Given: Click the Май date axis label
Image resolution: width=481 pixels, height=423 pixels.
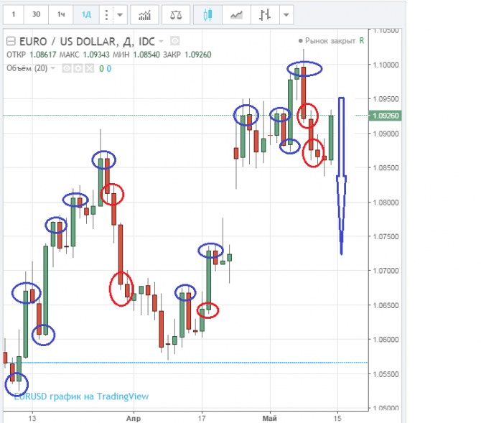Looking at the screenshot, I should point(270,418).
